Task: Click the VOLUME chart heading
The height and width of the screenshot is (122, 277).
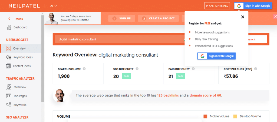Action: 64,117
